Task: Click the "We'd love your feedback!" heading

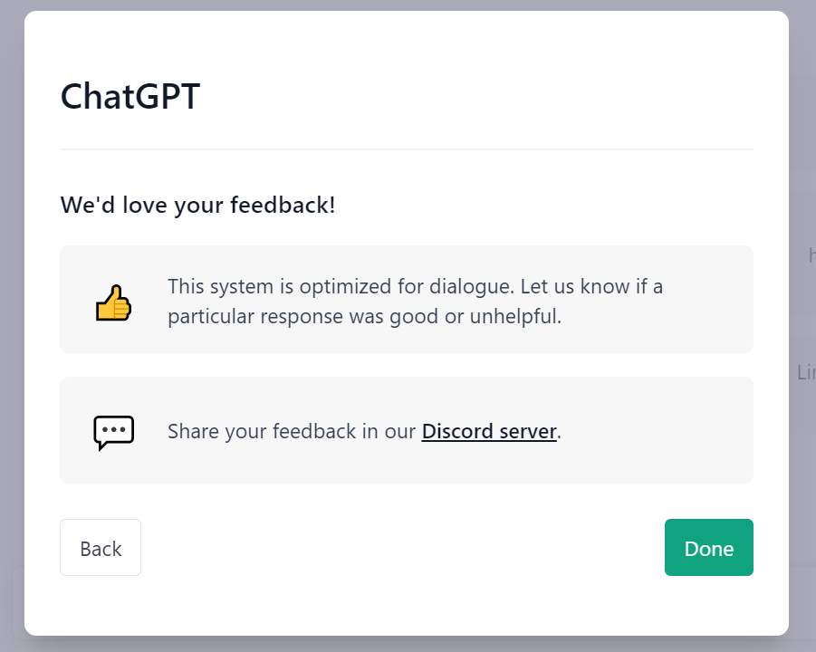Action: coord(197,205)
